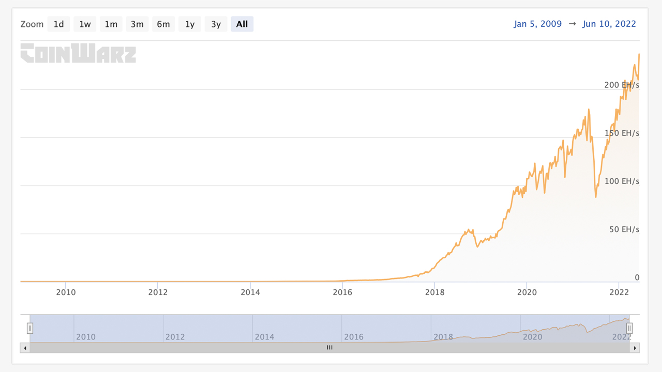Select the 1m zoom preset
This screenshot has height=372, width=662.
pos(111,24)
